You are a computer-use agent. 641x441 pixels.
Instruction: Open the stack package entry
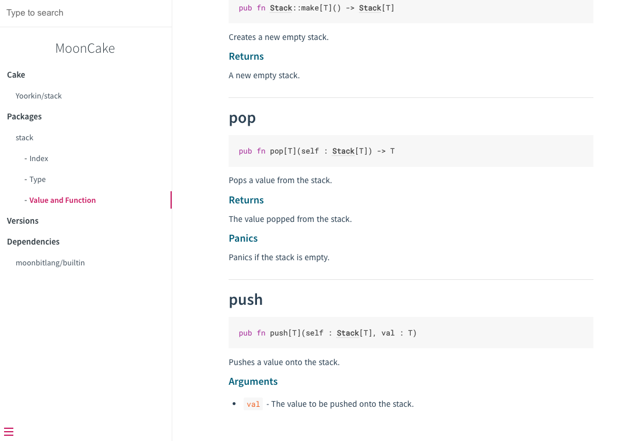24,138
